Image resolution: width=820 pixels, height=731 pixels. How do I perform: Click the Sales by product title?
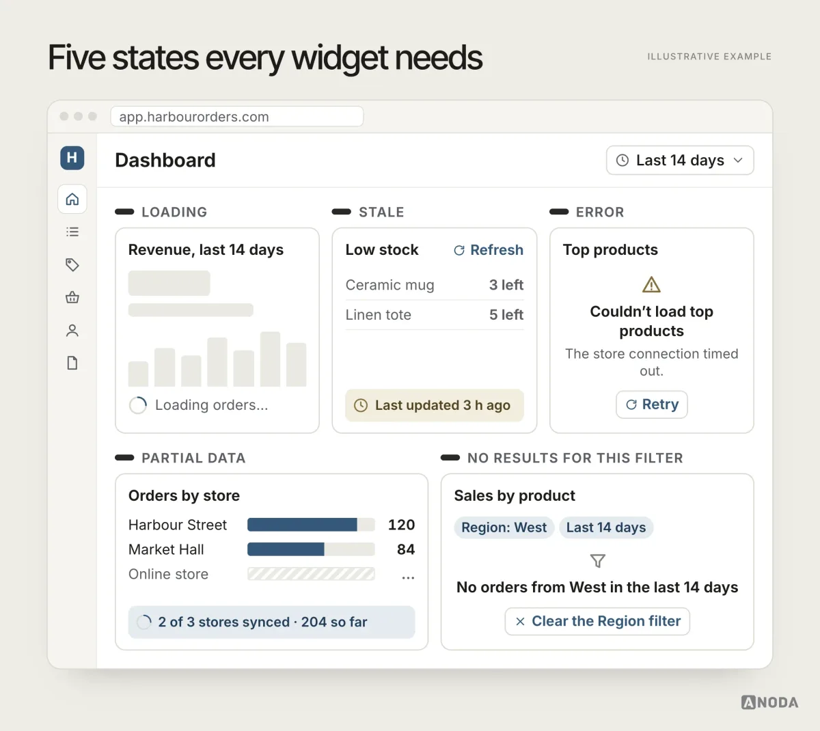(x=515, y=496)
